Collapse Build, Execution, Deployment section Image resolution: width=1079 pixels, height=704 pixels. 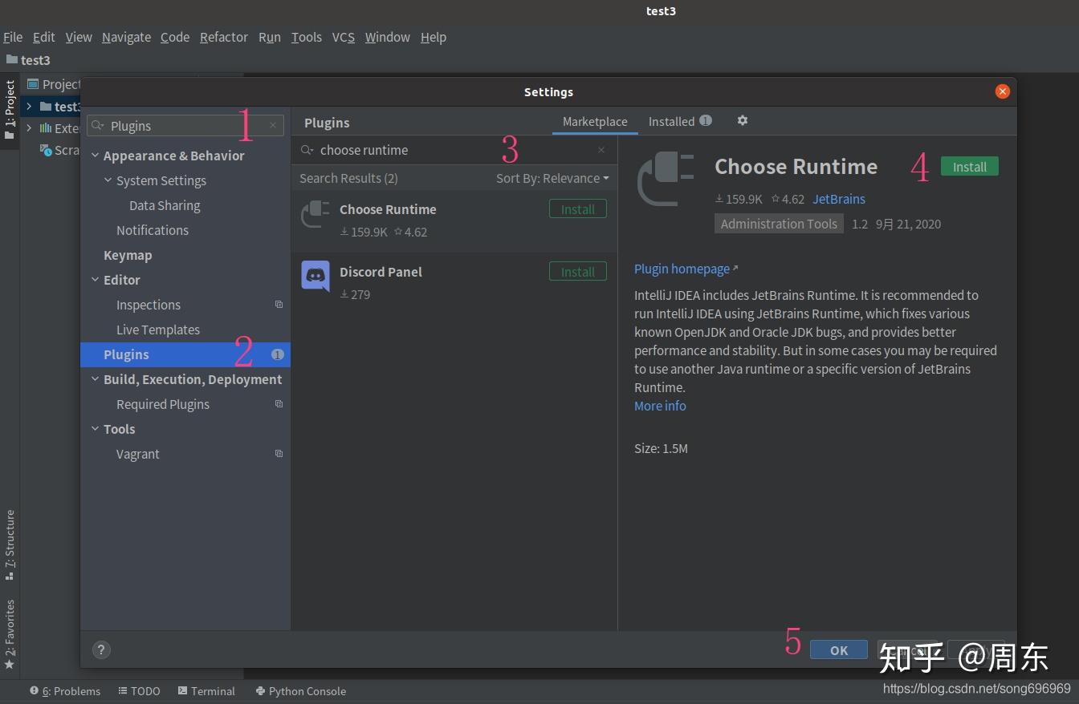pyautogui.click(x=95, y=379)
